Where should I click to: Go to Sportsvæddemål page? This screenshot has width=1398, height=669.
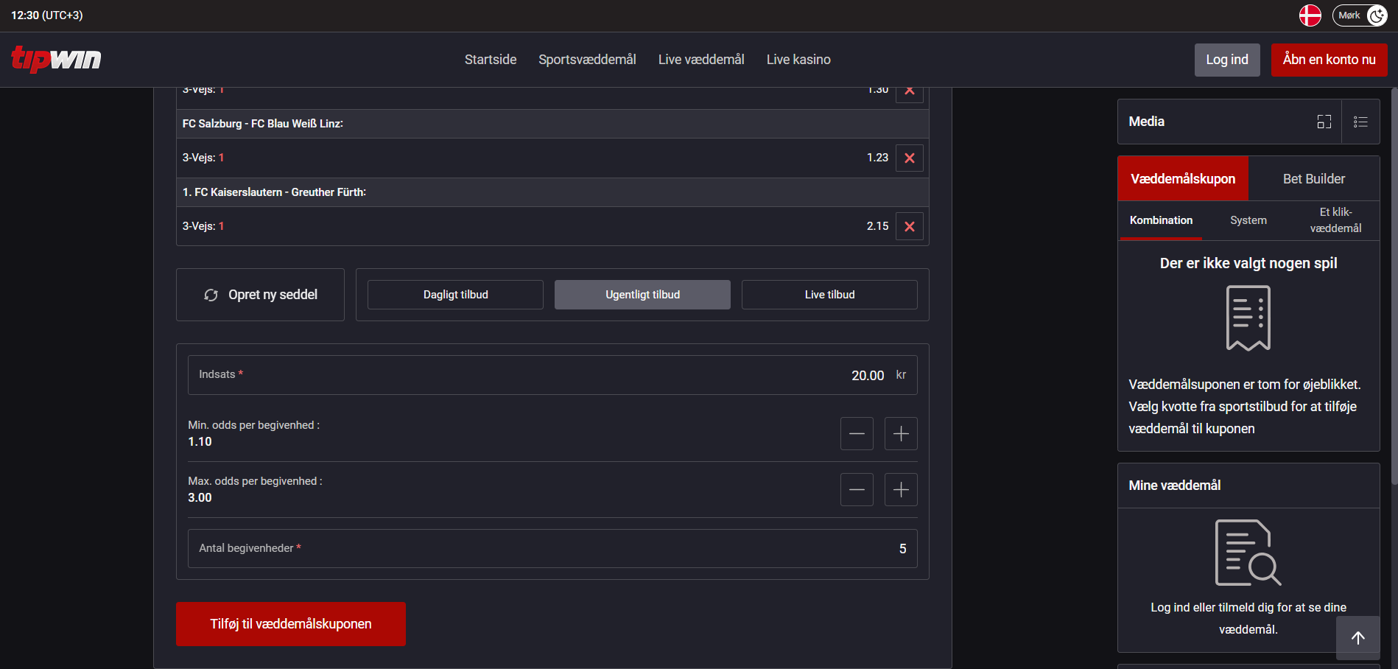coord(587,60)
